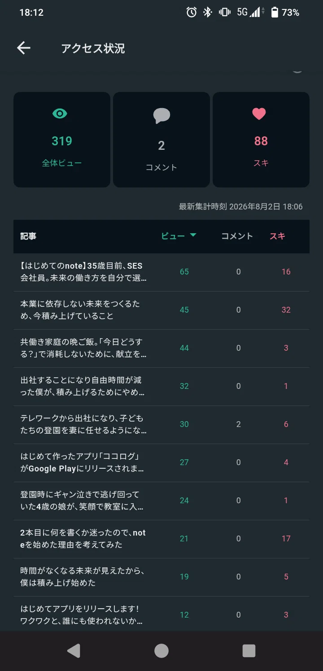Tap the Android home circle button

(x=161, y=651)
